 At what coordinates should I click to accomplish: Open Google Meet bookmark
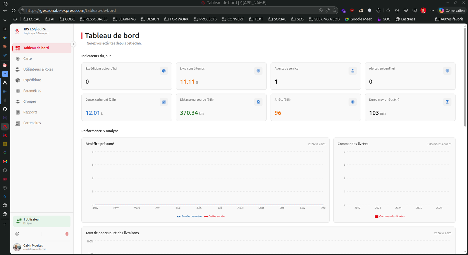tap(359, 19)
